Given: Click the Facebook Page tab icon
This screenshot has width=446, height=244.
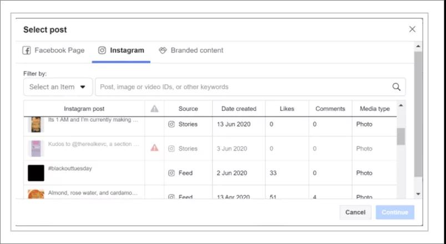Looking at the screenshot, I should [27, 50].
